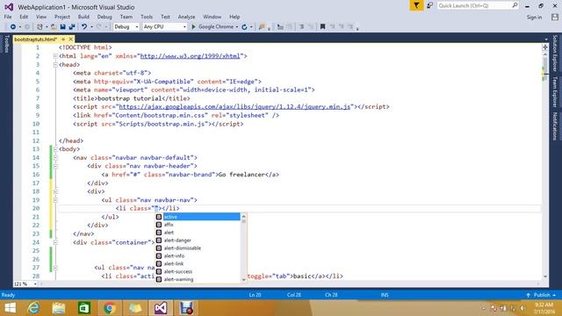Select 'alert-dismissable' in the IntelliSense list
Viewport: 562px width, 316px height.
point(198,248)
